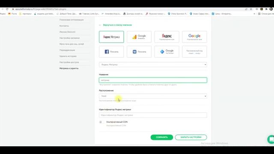Viewport: 274px width, 154px height.
Task: Open Удалить историю in the sidebar
Action: point(68,56)
